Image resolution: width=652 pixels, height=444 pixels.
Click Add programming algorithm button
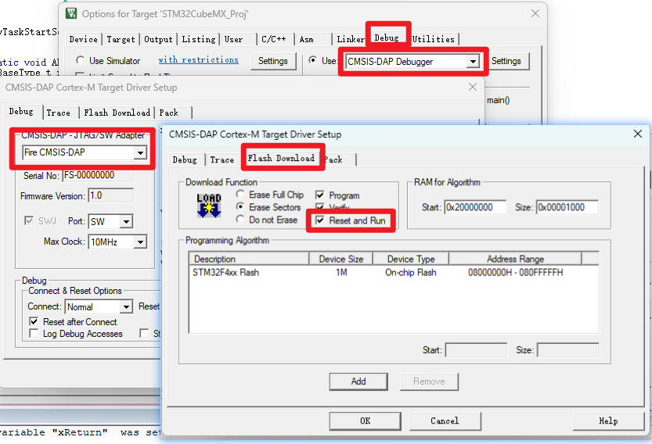358,381
